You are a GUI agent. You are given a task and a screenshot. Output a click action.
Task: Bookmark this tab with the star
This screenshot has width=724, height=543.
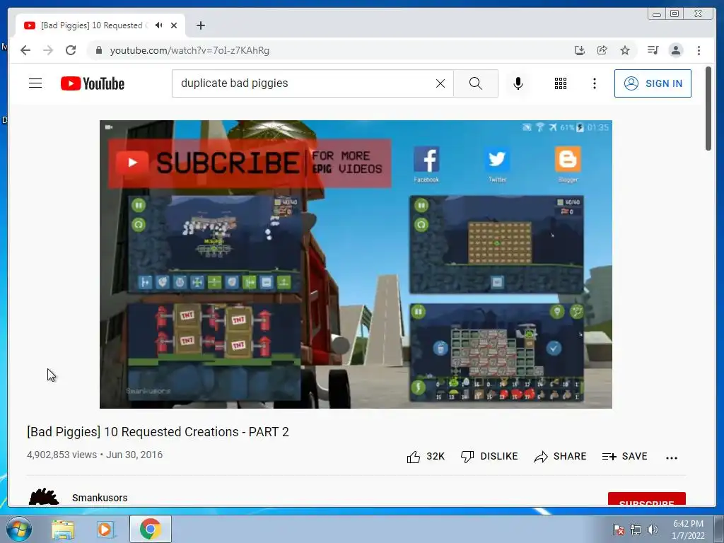click(x=625, y=50)
